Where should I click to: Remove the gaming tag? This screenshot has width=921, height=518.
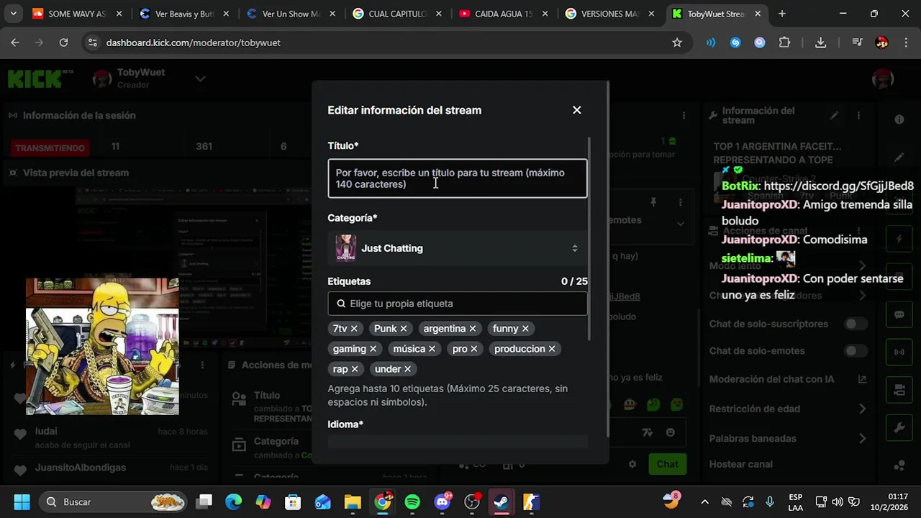click(373, 349)
